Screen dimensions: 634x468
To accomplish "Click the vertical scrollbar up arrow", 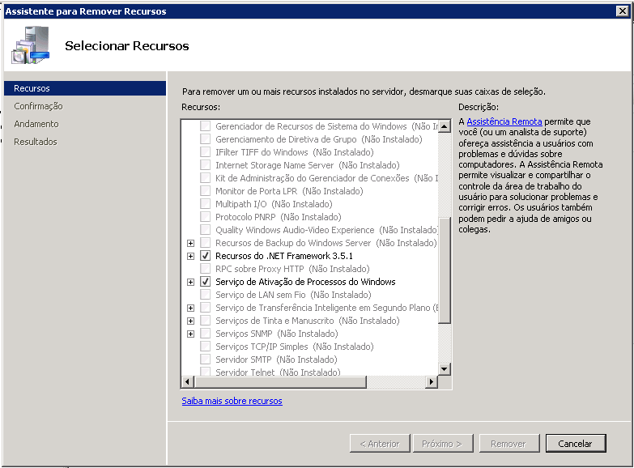I will (x=445, y=126).
